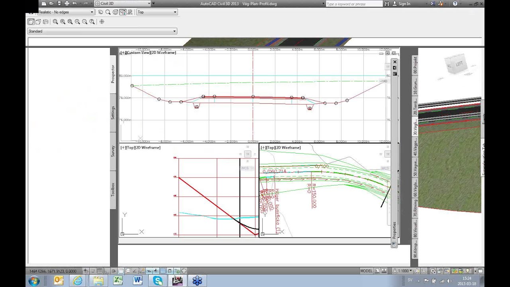Screen dimensions: 510x287
Task: Open the Windows Start menu
Action: tap(34, 281)
